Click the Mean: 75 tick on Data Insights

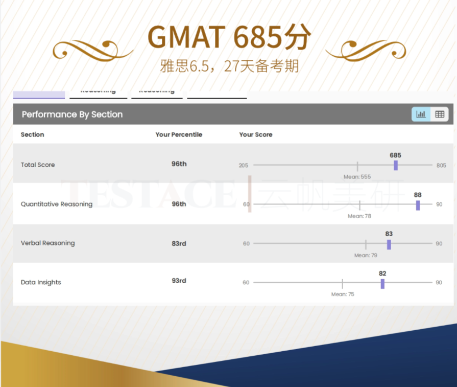342,283
